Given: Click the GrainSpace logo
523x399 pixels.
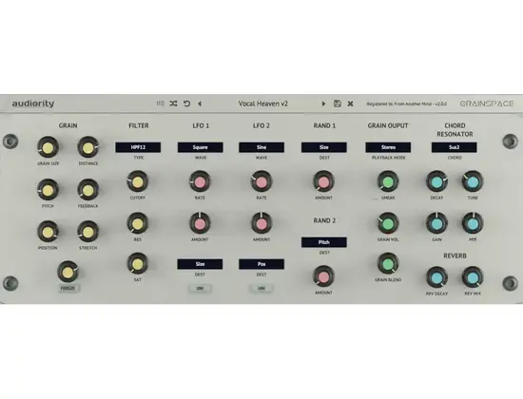Looking at the screenshot, I should (x=487, y=104).
